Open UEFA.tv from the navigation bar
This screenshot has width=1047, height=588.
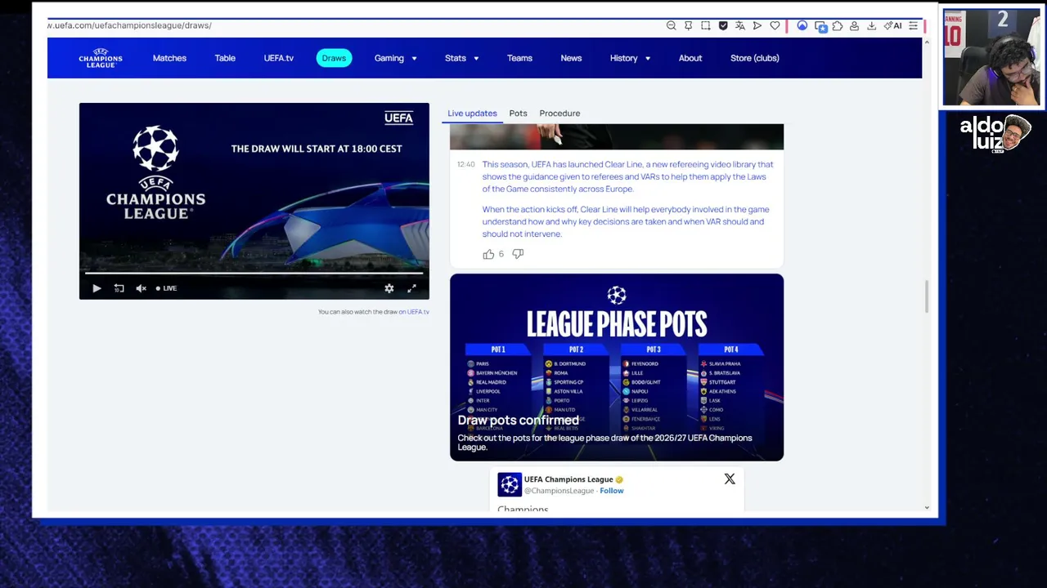278,58
